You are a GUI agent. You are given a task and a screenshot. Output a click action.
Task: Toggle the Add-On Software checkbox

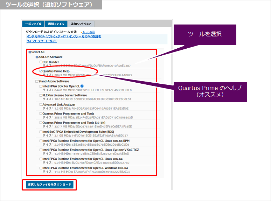click(37, 57)
